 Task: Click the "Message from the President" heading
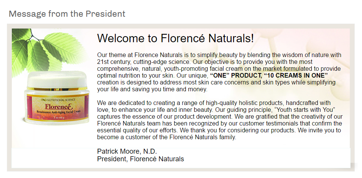(x=67, y=14)
